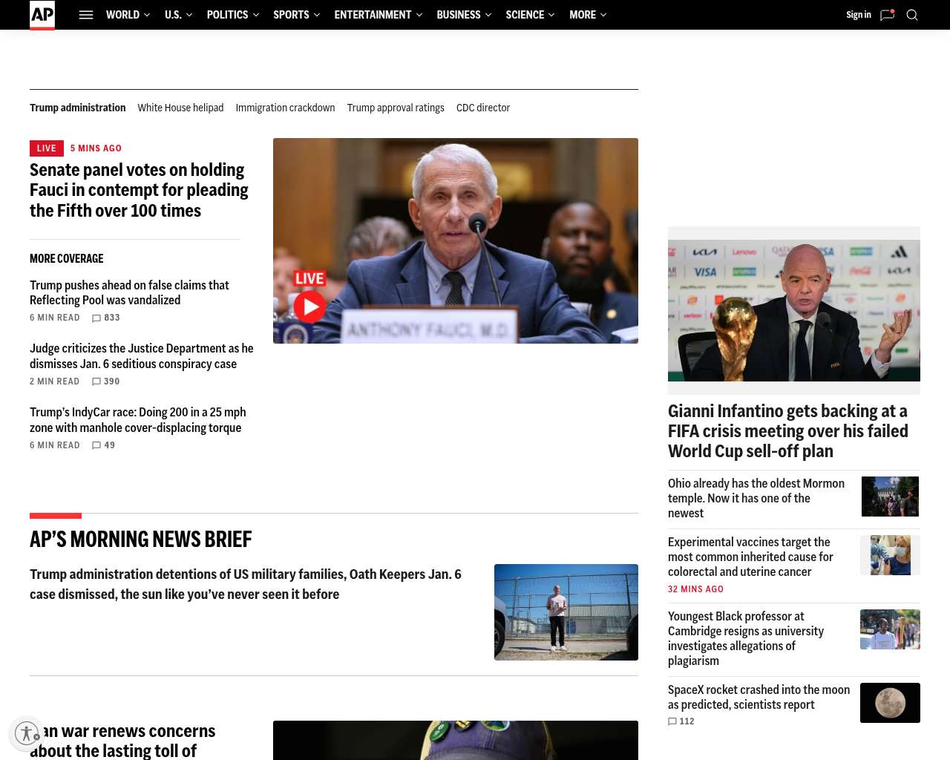Click the '32 MINS AGO' timestamp
The image size is (950, 760).
[695, 589]
